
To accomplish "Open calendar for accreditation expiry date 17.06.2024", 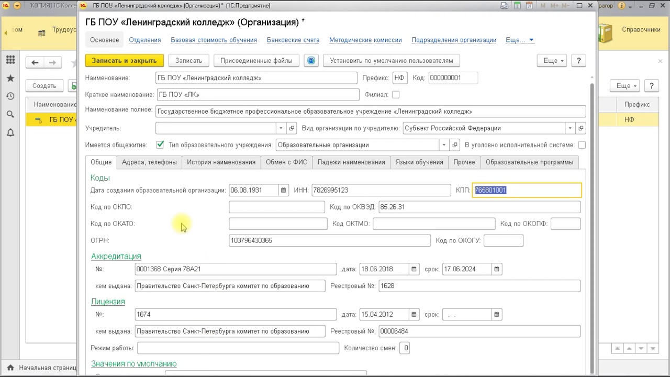I will click(497, 269).
